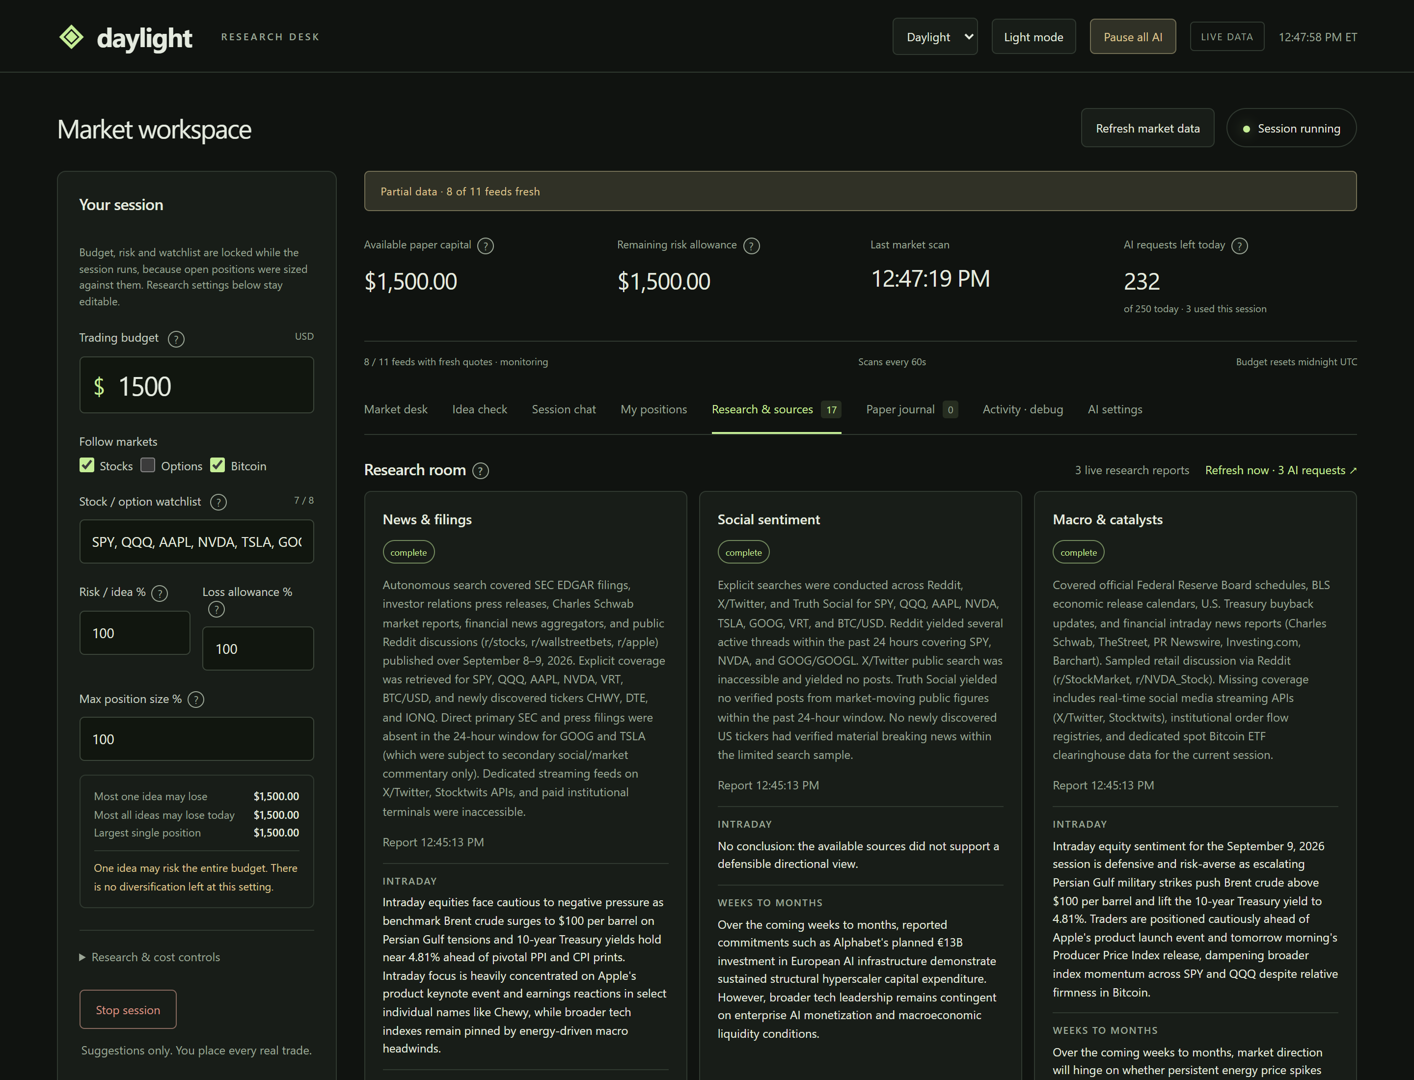Uncheck the Stocks market checkbox
Viewport: 1414px width, 1080px height.
pyautogui.click(x=87, y=465)
